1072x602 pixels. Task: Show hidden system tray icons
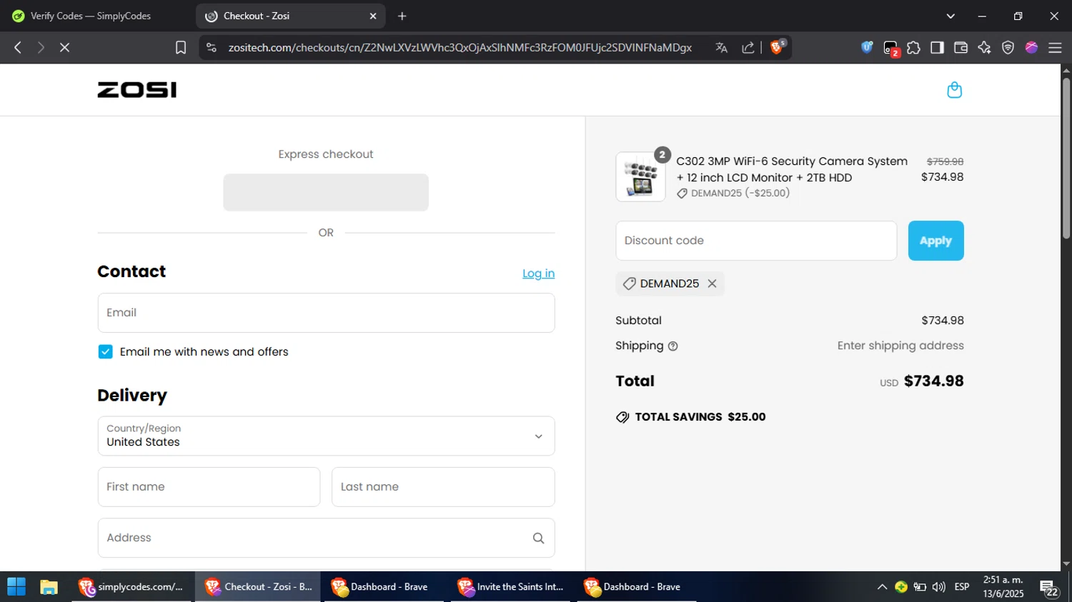(882, 587)
